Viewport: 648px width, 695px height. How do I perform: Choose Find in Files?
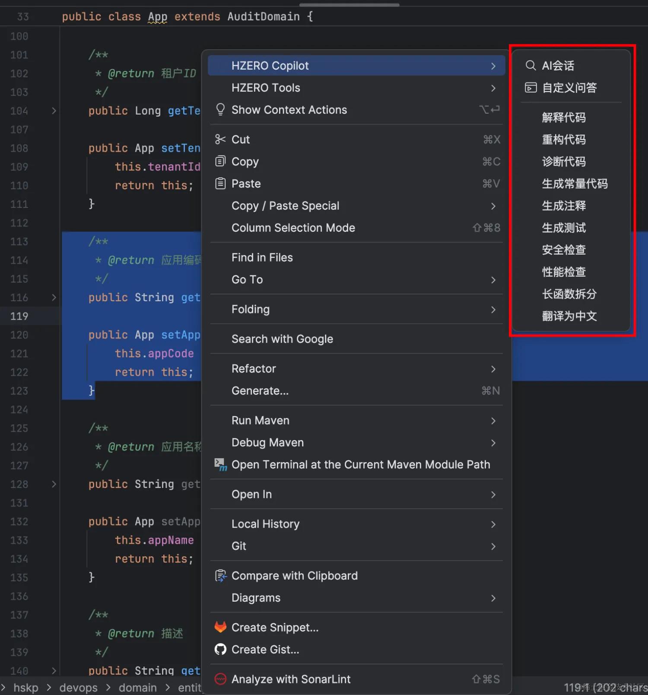pyautogui.click(x=356, y=257)
